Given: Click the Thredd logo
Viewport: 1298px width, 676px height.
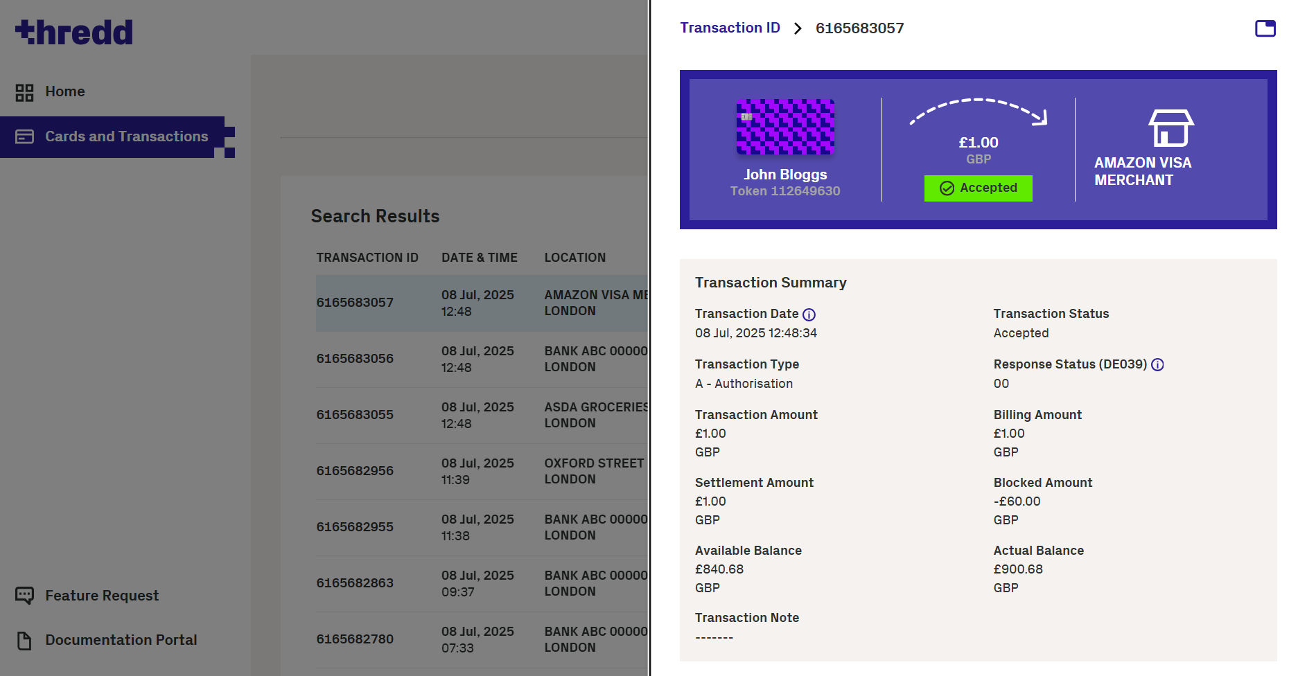Looking at the screenshot, I should point(74,33).
